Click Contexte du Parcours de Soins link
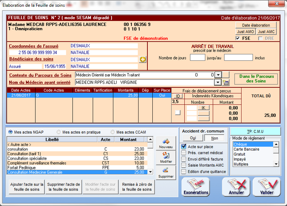 point(40,75)
